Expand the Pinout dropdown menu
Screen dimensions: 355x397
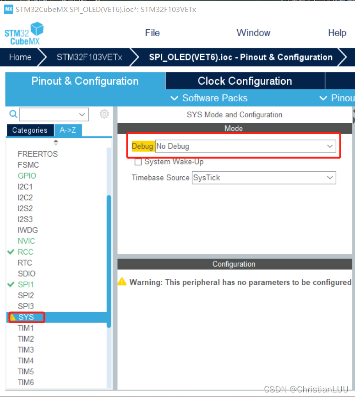(x=337, y=98)
